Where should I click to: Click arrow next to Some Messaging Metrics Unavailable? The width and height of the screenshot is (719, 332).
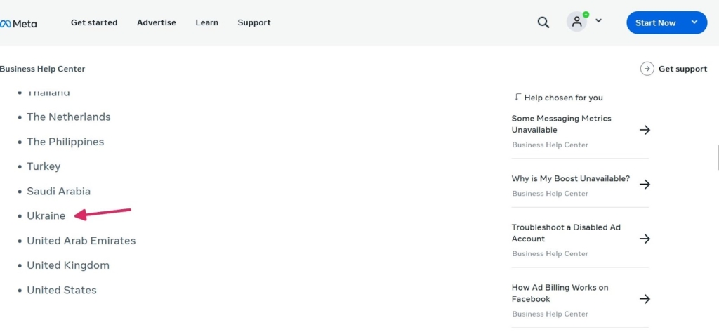coord(645,130)
